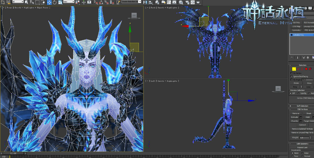Open the Mirror tool
This screenshot has width=314, height=158.
(x=145, y=2)
